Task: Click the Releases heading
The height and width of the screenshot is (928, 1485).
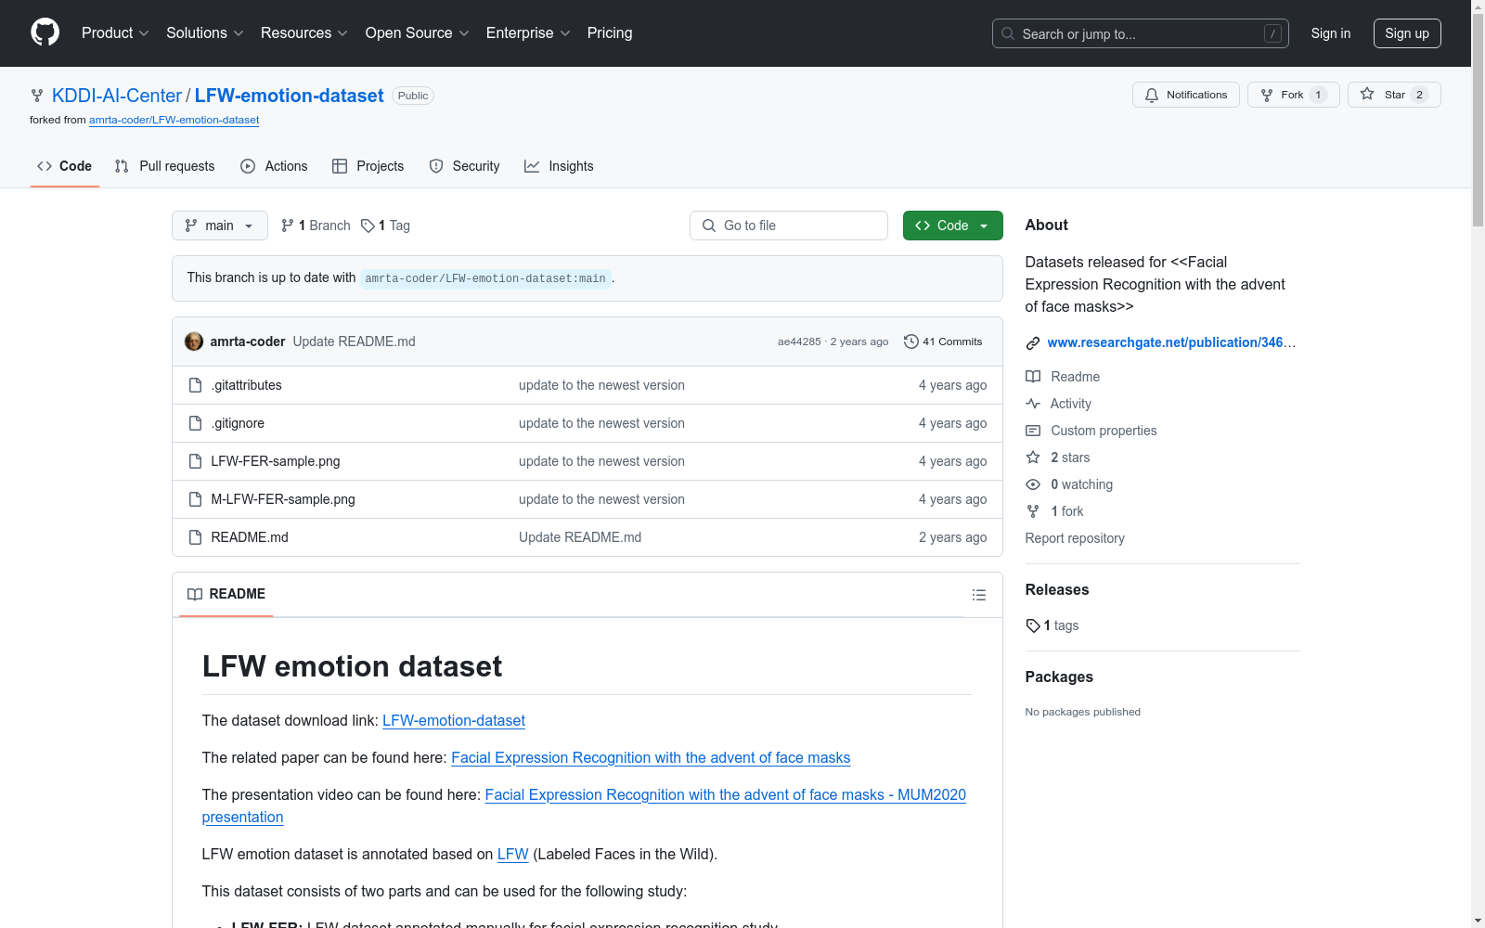Action: (x=1057, y=589)
